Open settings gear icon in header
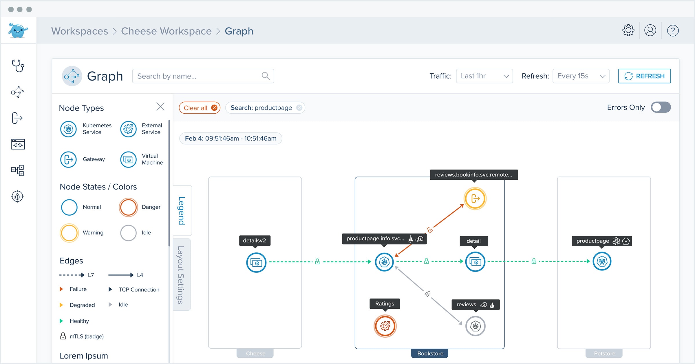Image resolution: width=695 pixels, height=364 pixels. click(628, 30)
